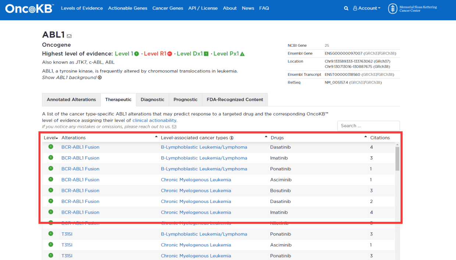The width and height of the screenshot is (456, 260).
Task: Go to the News page
Action: click(248, 8)
